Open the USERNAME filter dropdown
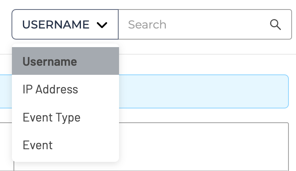 pos(65,25)
